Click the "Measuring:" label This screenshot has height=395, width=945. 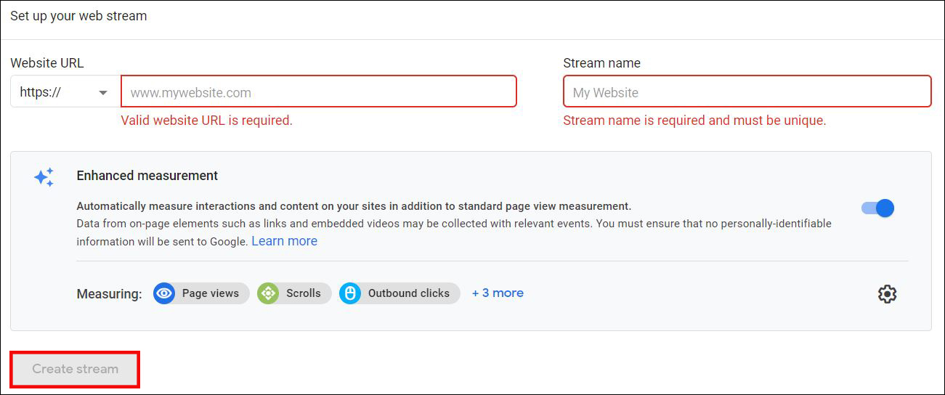click(109, 294)
